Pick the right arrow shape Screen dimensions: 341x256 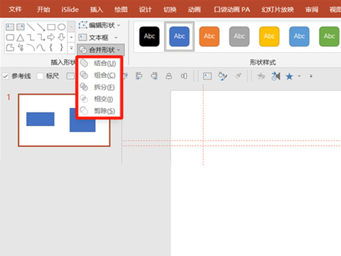(x=51, y=38)
